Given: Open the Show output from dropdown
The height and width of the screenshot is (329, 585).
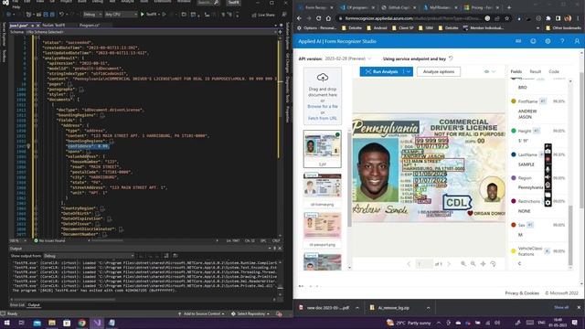Looking at the screenshot, I should [89, 256].
